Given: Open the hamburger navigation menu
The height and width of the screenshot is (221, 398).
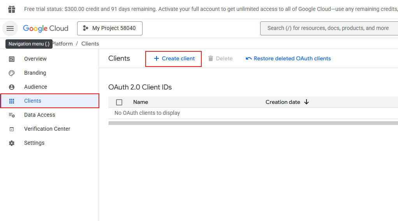Looking at the screenshot, I should [x=10, y=28].
